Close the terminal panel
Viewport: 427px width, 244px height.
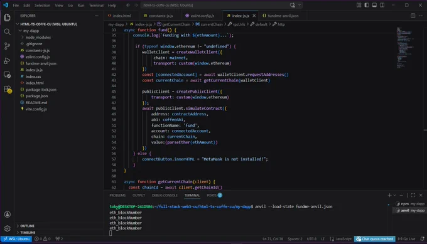421,195
